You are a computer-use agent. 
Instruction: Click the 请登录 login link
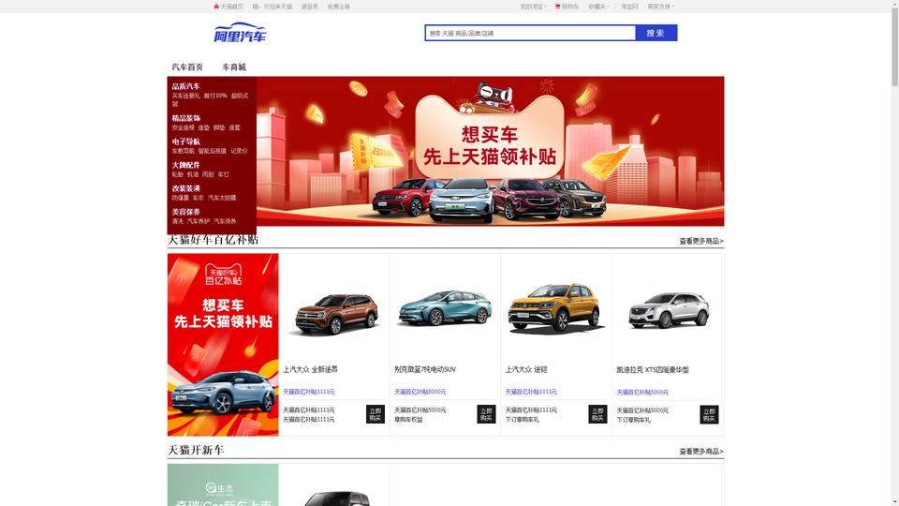point(309,7)
